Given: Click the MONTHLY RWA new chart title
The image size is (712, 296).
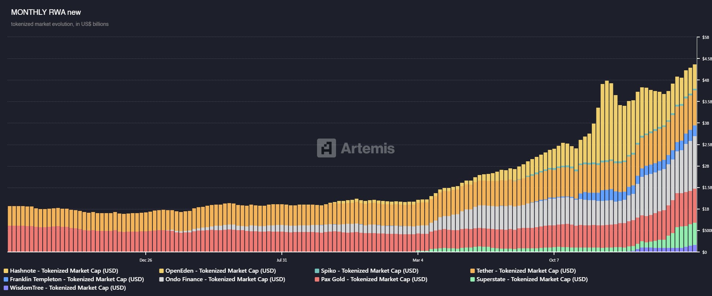Looking at the screenshot, I should tap(46, 12).
